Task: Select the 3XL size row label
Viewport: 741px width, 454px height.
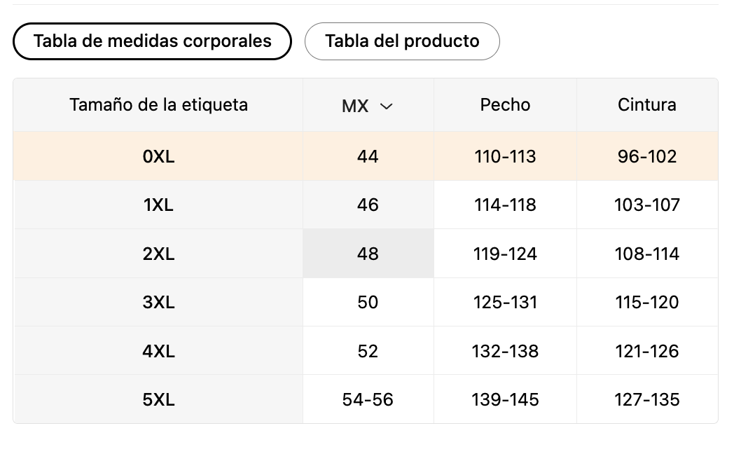Action: point(158,302)
